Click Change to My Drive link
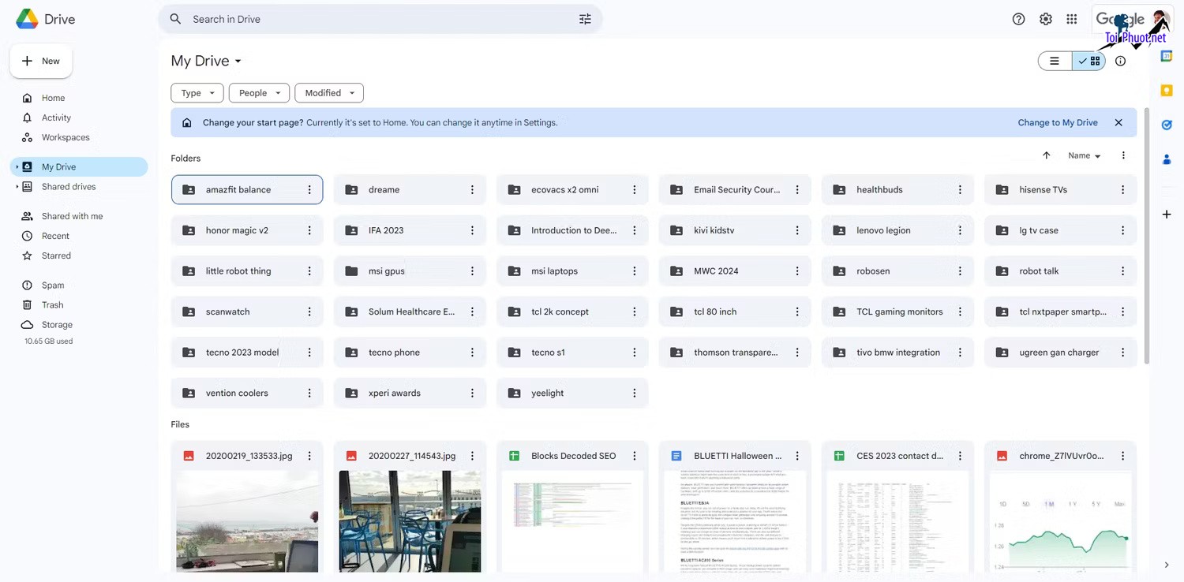1184x582 pixels. [x=1058, y=123]
